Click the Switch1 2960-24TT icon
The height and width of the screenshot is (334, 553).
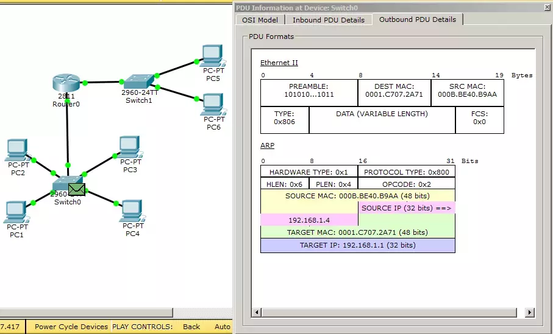click(x=139, y=82)
